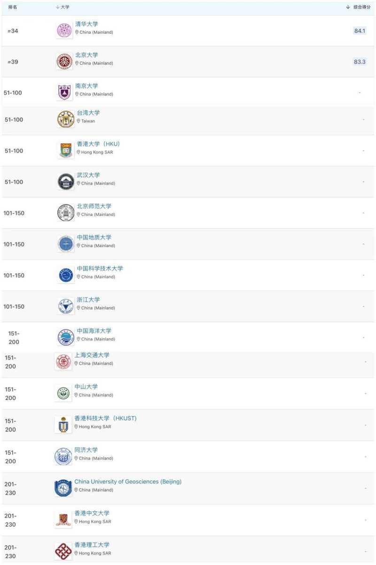This screenshot has height=565, width=376.
Task: Sort by the 大学 column header
Action: (x=63, y=7)
